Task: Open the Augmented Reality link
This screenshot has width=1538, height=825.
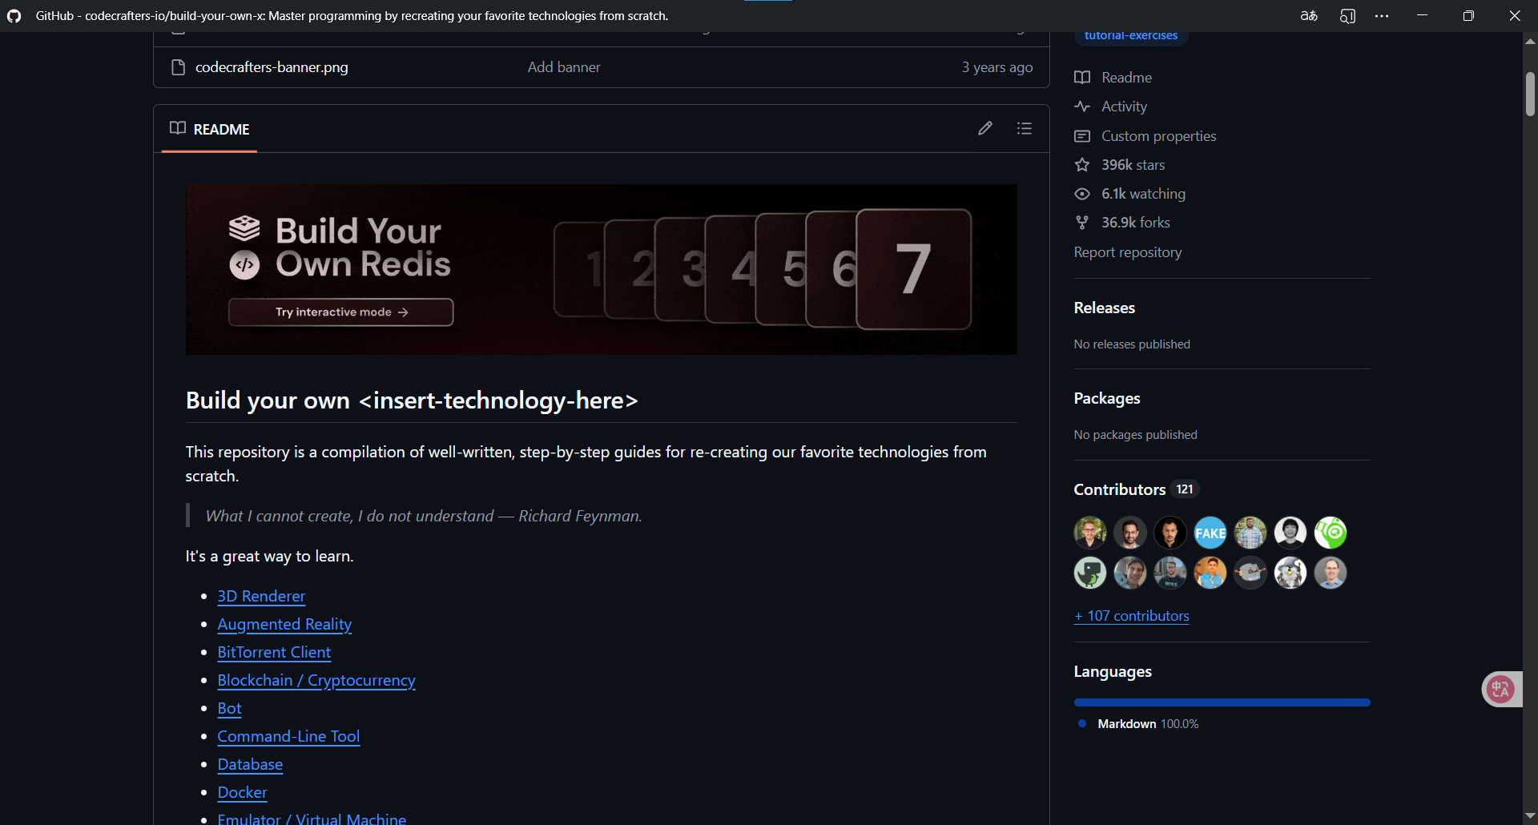Action: point(284,624)
